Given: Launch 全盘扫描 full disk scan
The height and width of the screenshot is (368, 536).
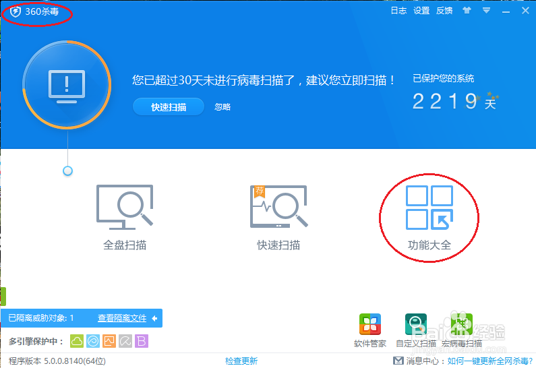Looking at the screenshot, I should tap(125, 218).
